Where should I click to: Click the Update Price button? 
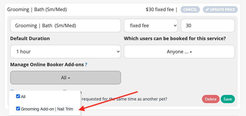tap(220, 10)
